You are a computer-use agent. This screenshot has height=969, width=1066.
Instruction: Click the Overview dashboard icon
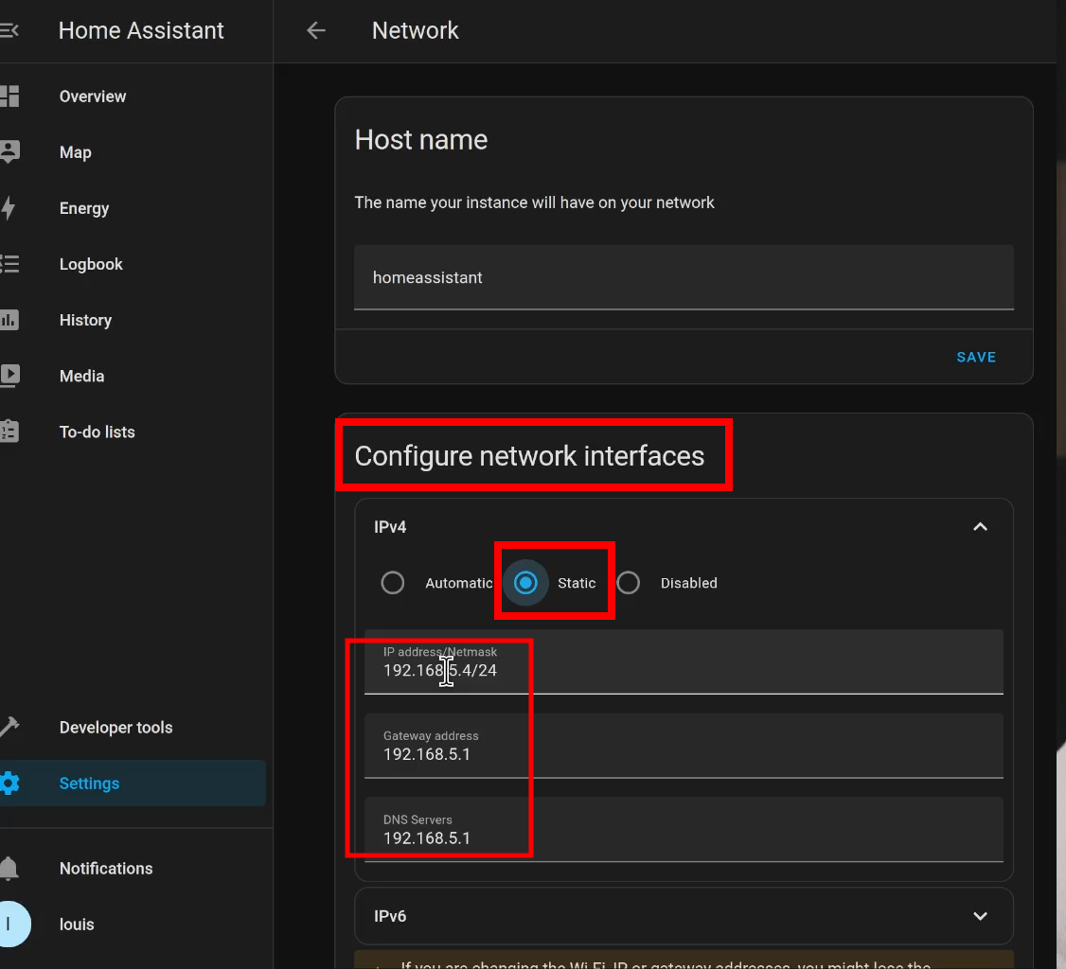point(9,97)
